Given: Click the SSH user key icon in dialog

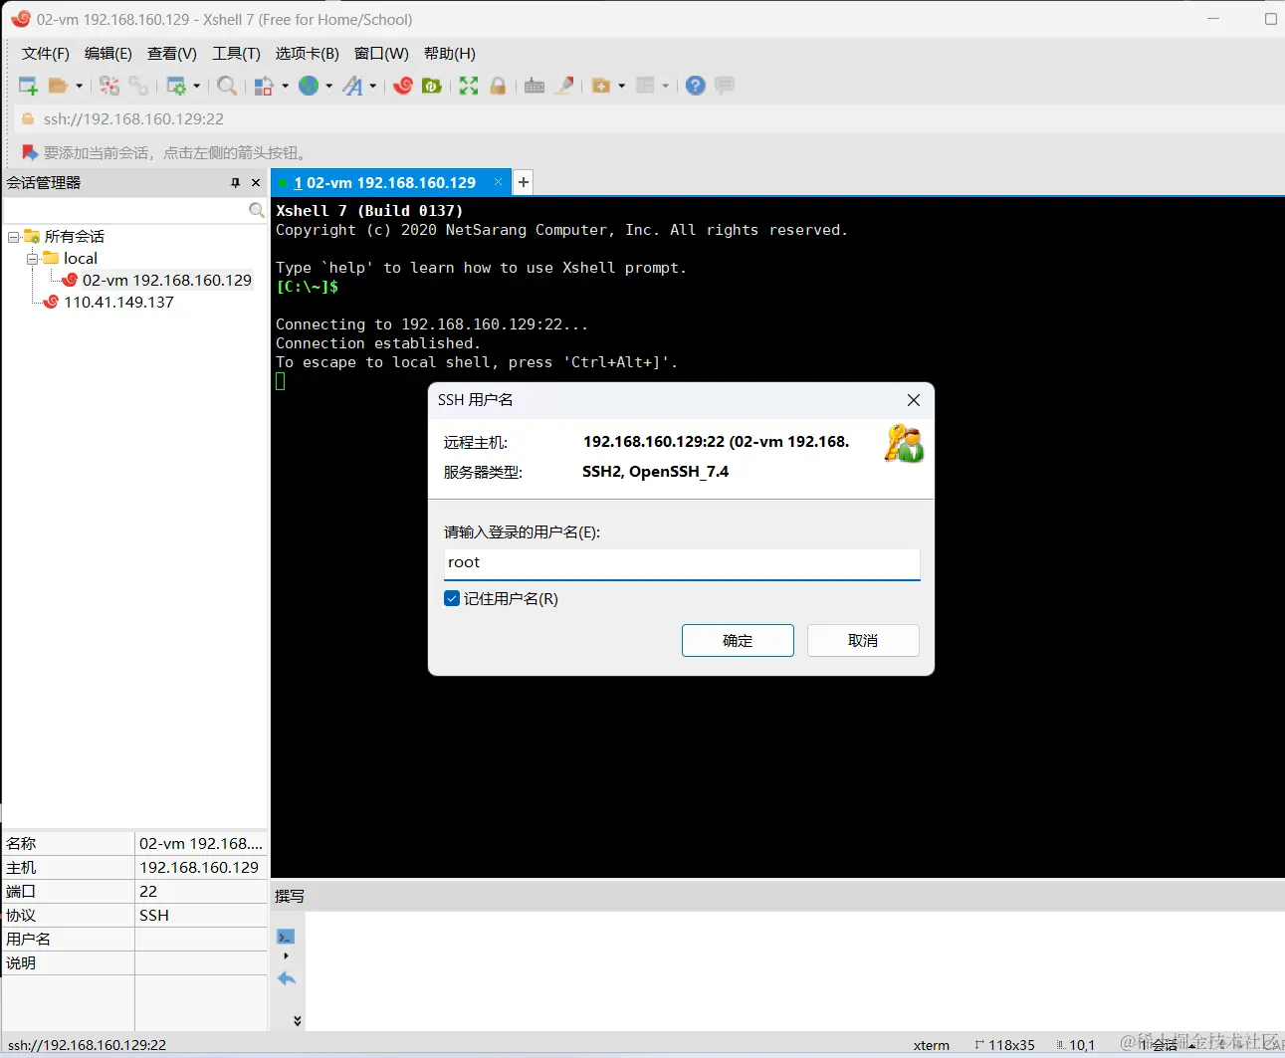Looking at the screenshot, I should [x=904, y=444].
